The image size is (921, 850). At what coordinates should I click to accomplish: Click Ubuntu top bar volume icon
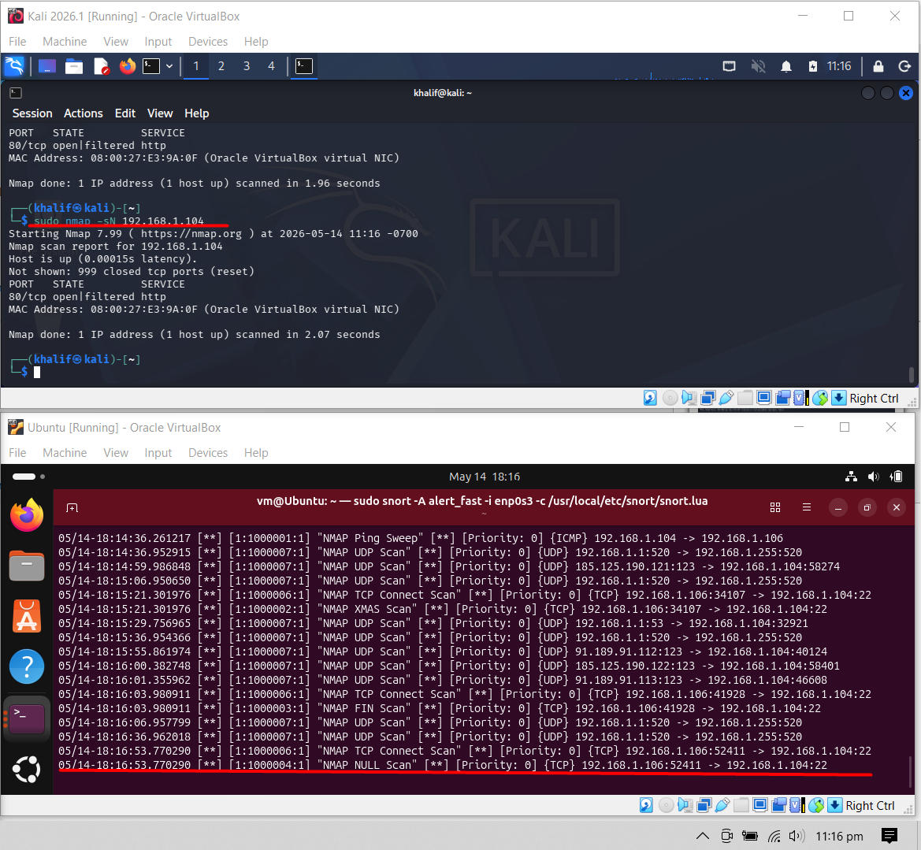tap(874, 477)
